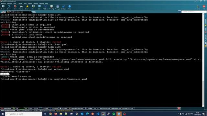Open the Packages toolbar icon
Screen dimensions: 207x116
58,7
